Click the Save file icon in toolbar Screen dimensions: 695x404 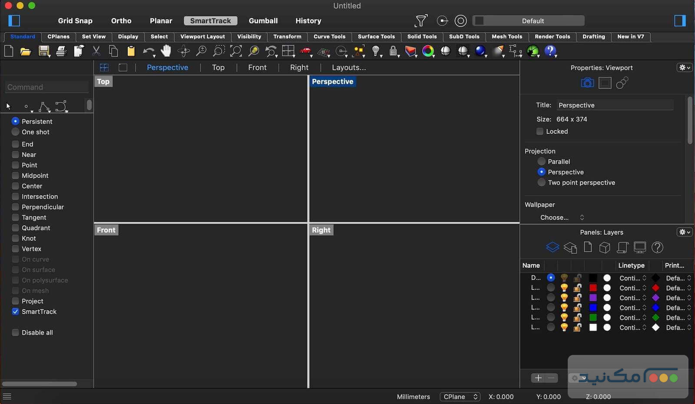pyautogui.click(x=43, y=51)
